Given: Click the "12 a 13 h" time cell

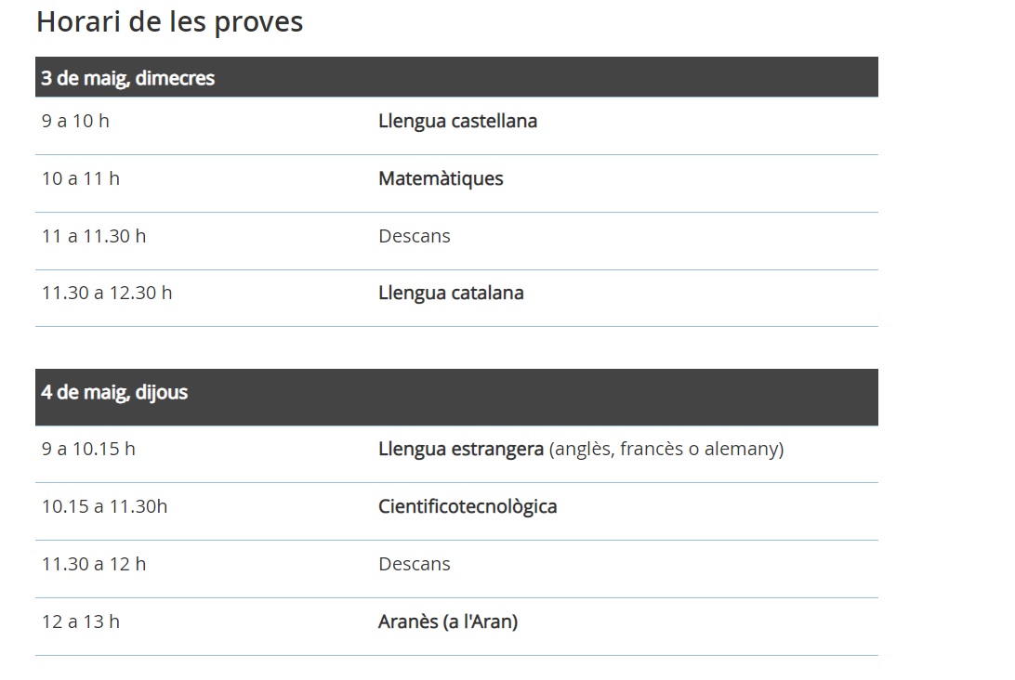Looking at the screenshot, I should point(81,621).
